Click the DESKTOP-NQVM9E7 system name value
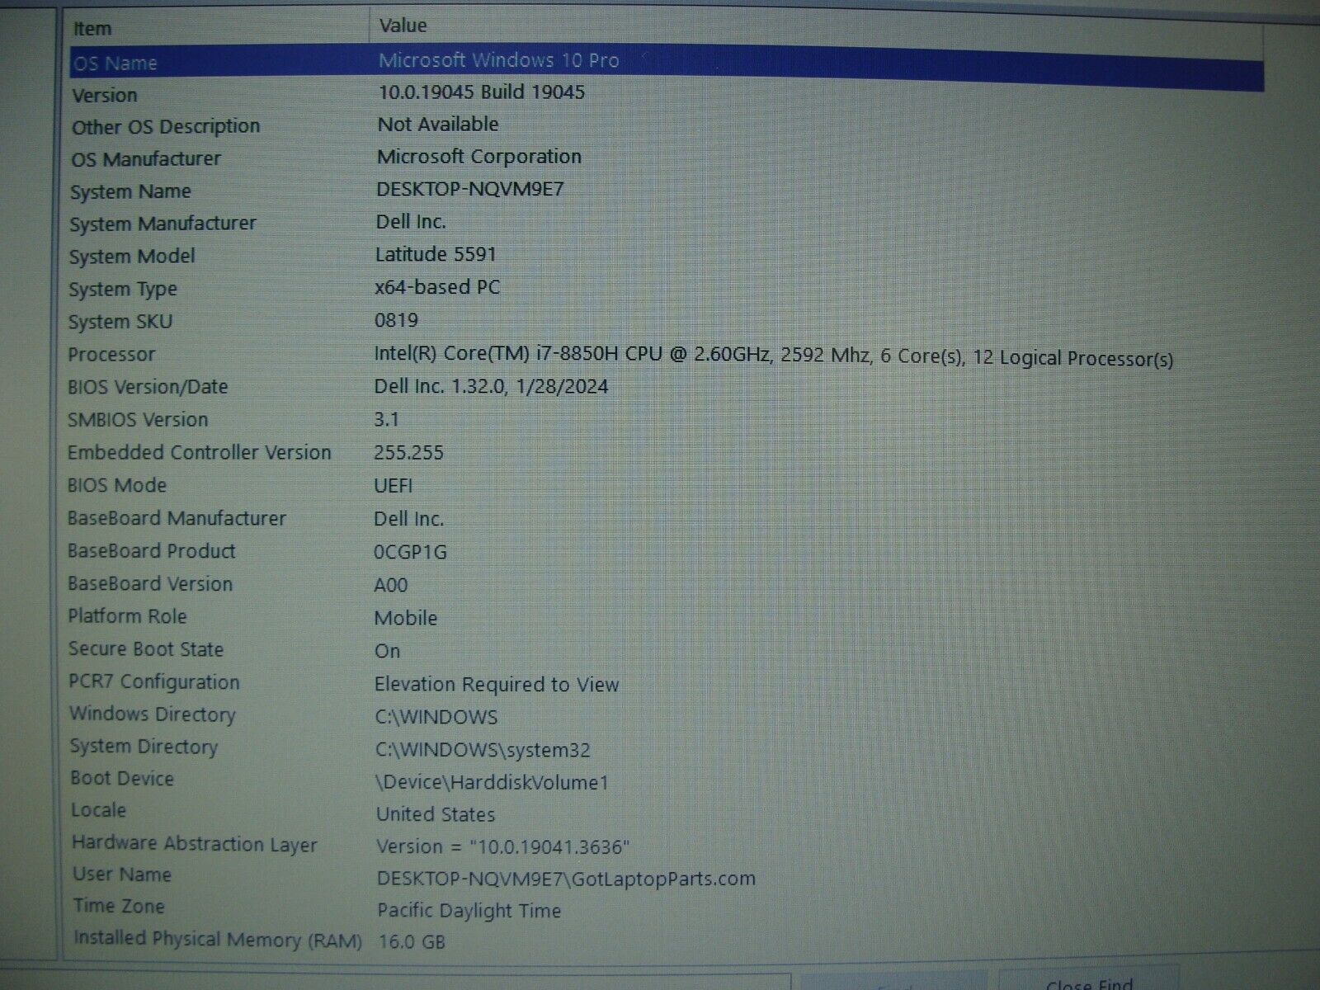The width and height of the screenshot is (1320, 990). tap(470, 189)
